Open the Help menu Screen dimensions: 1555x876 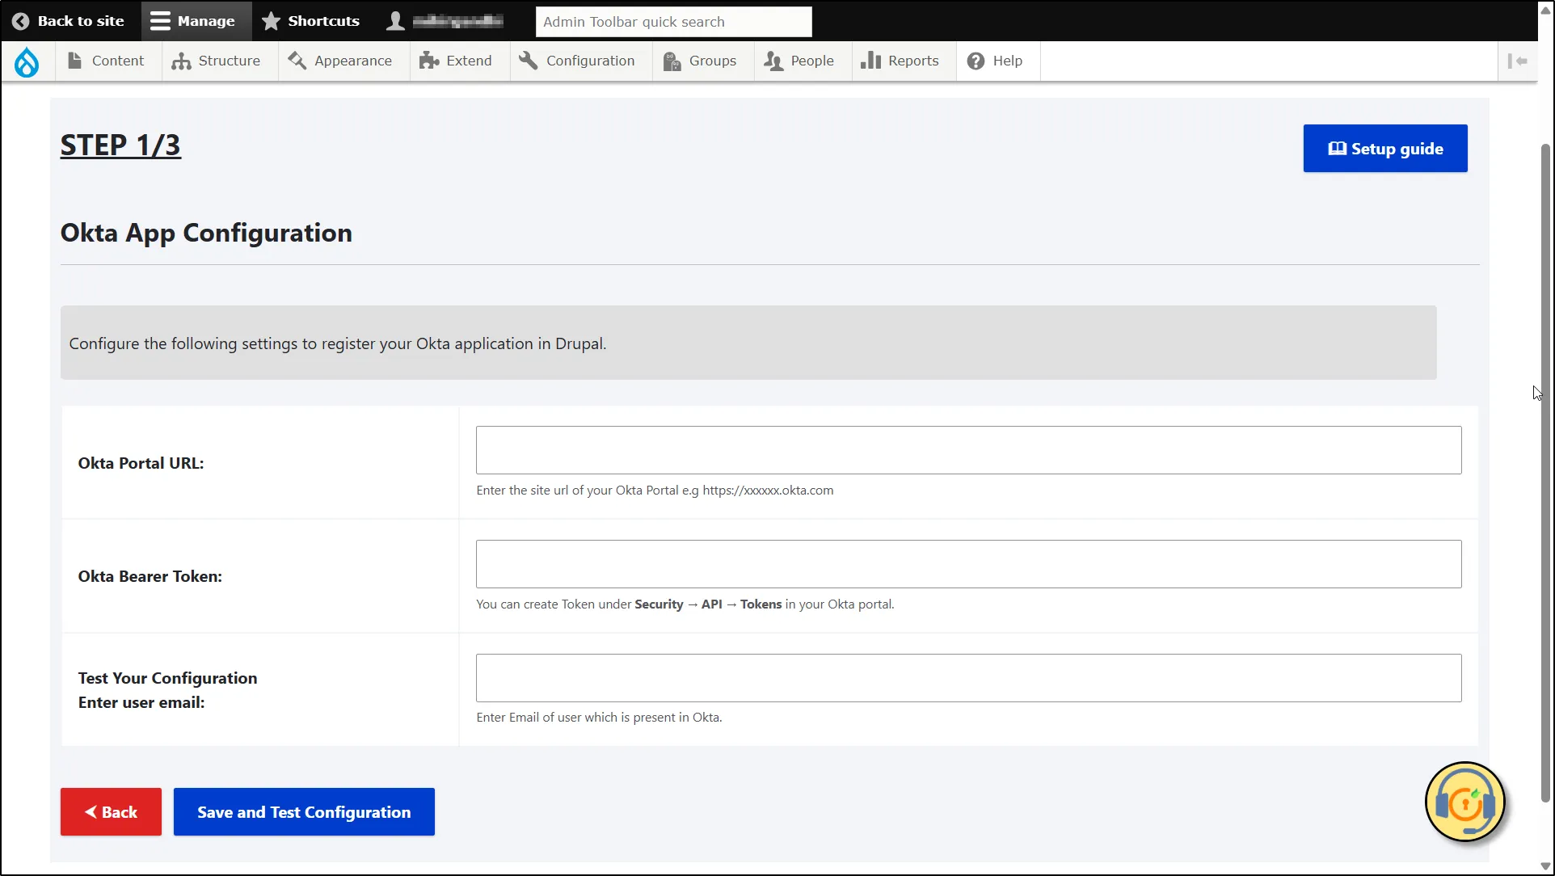pyautogui.click(x=998, y=61)
